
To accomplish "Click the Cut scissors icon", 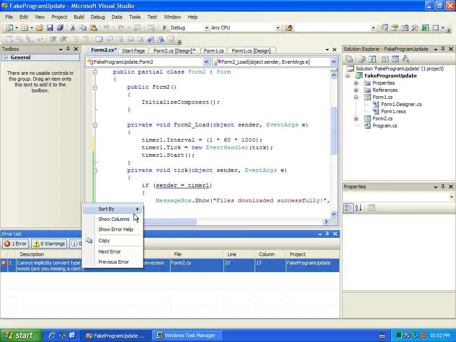I will (x=73, y=28).
